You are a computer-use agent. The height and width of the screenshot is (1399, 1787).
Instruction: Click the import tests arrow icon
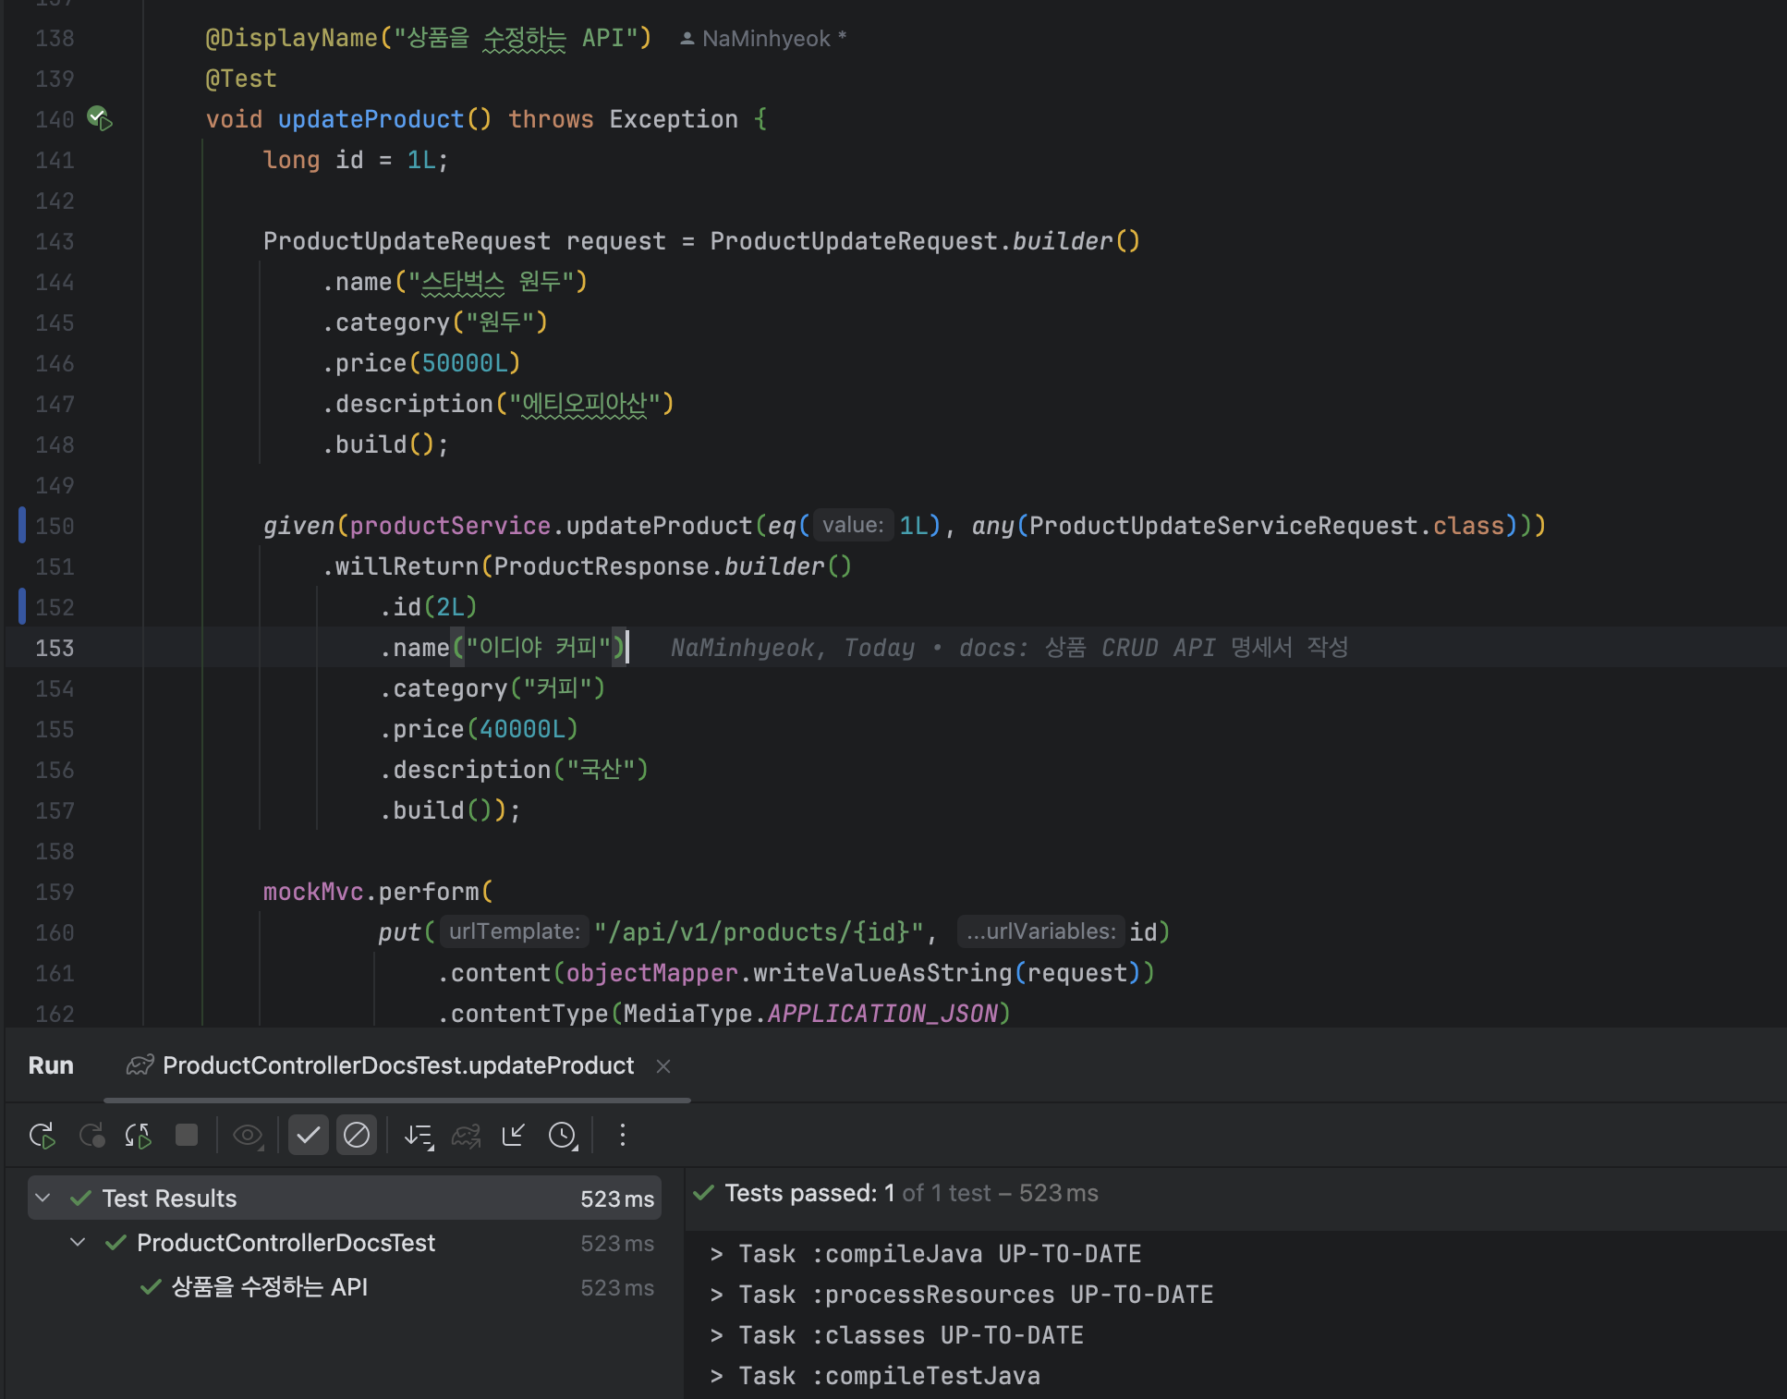514,1135
